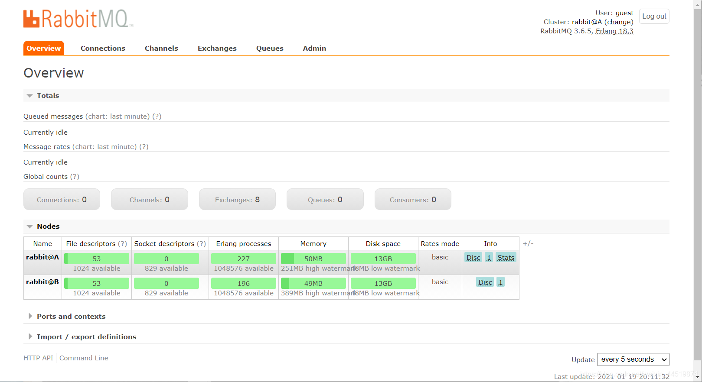Expand Ports and contexts section

click(x=71, y=316)
